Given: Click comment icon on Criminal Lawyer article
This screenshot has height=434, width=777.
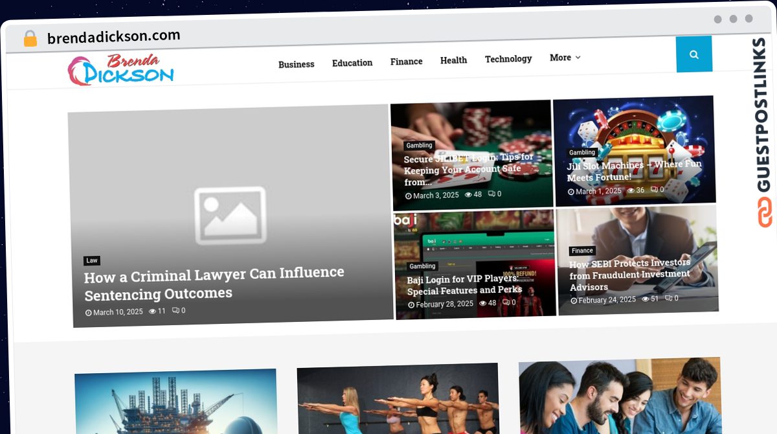Looking at the screenshot, I should tap(175, 311).
